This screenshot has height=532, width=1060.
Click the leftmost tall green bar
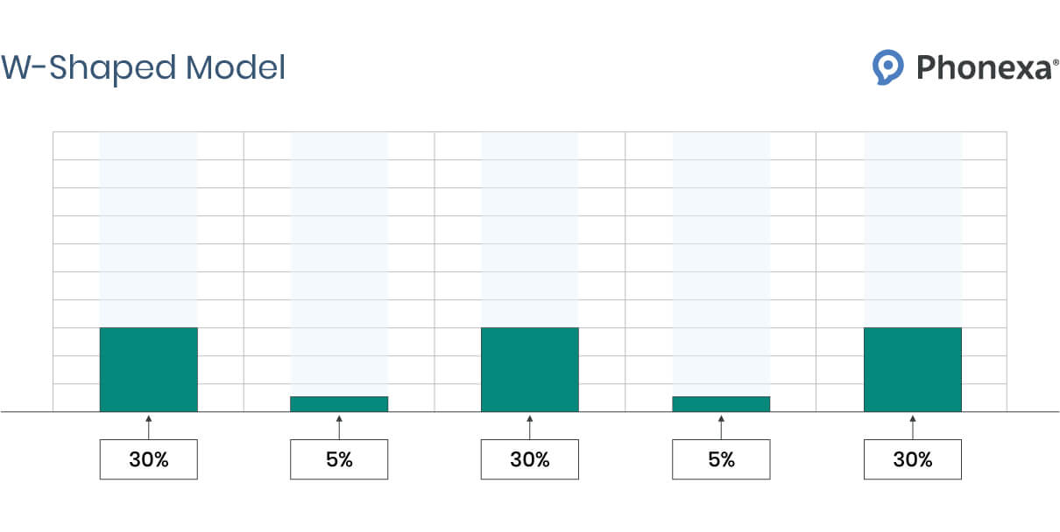tap(148, 369)
